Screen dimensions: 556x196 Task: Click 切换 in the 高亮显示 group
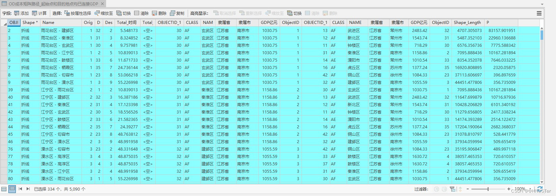pos(295,13)
